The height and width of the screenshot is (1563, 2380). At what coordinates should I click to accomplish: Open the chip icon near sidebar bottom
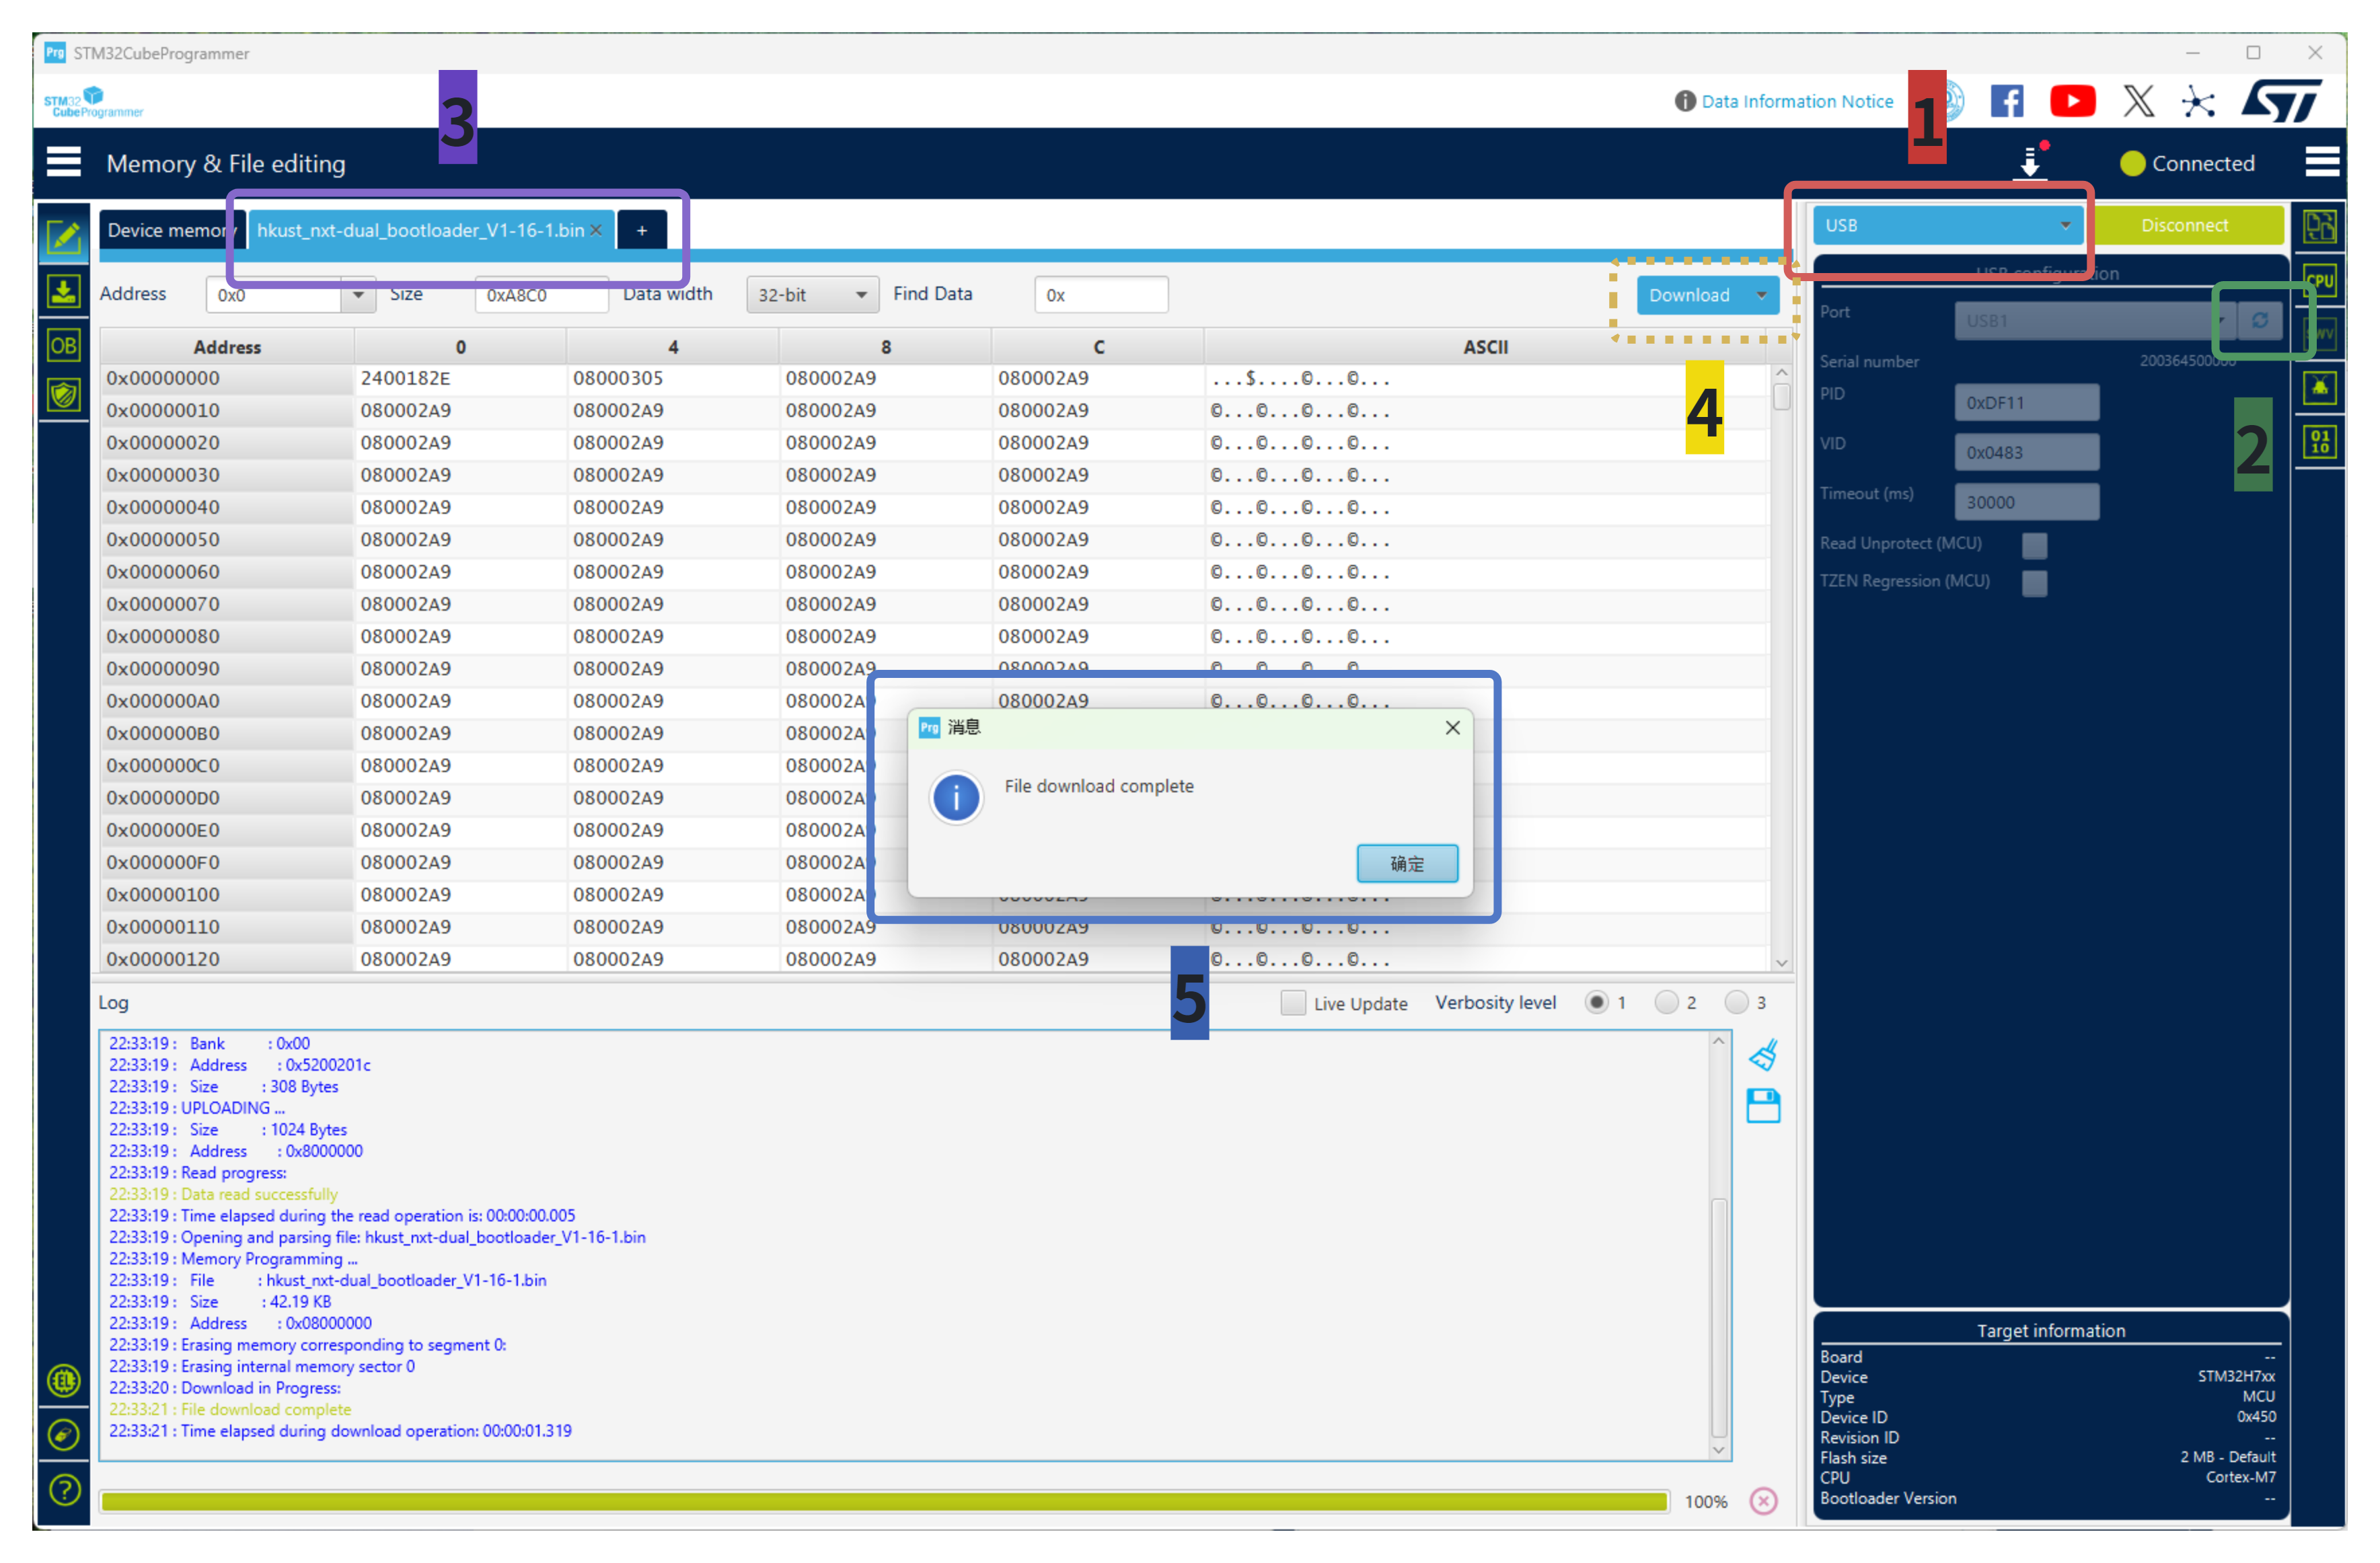[64, 1382]
